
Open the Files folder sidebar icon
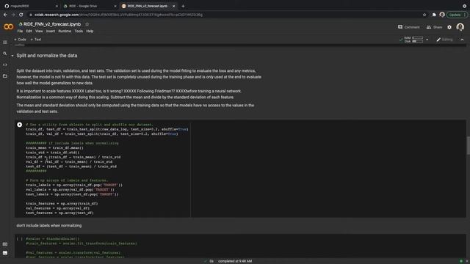point(5,76)
